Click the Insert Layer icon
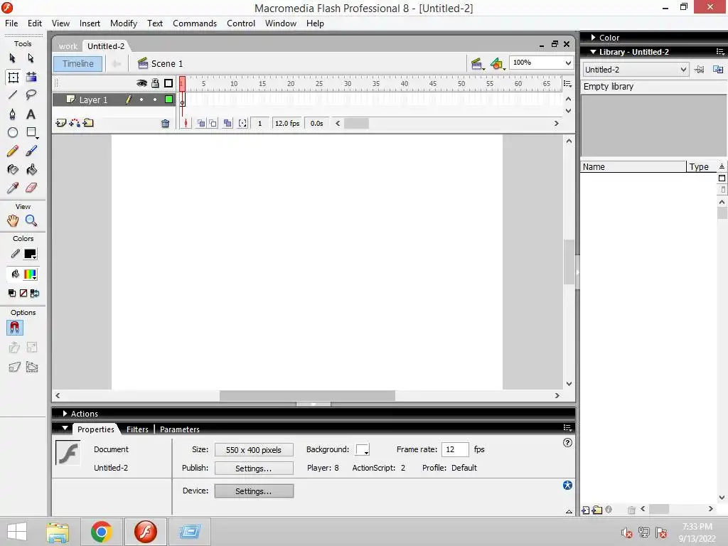Image resolution: width=728 pixels, height=546 pixels. (x=61, y=123)
